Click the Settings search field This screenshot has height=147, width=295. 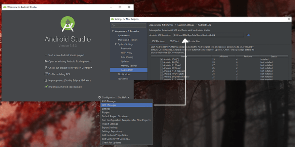pyautogui.click(x=129, y=25)
